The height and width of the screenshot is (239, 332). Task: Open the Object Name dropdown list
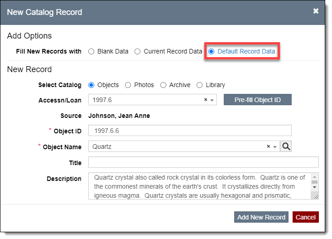coord(275,147)
